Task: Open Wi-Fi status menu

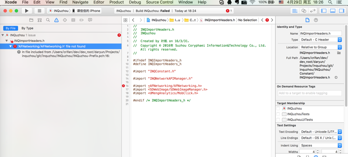Action: click(x=252, y=2)
